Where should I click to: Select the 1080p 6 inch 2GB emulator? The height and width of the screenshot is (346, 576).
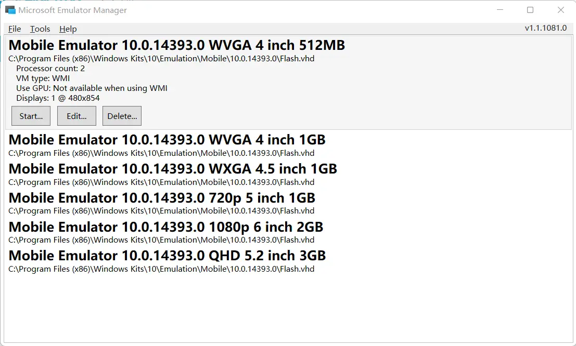165,227
